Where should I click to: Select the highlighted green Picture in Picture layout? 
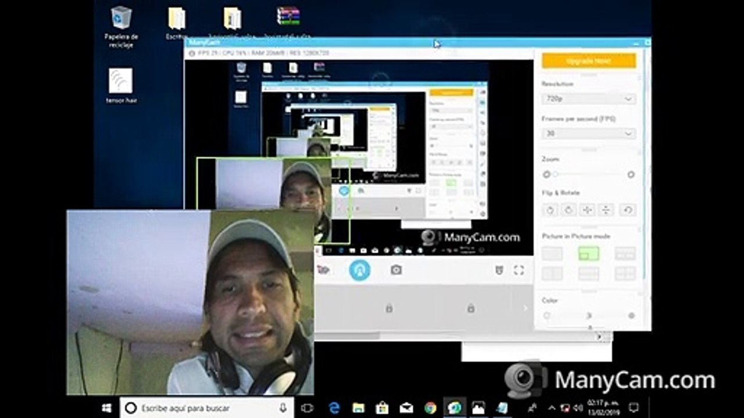(589, 254)
